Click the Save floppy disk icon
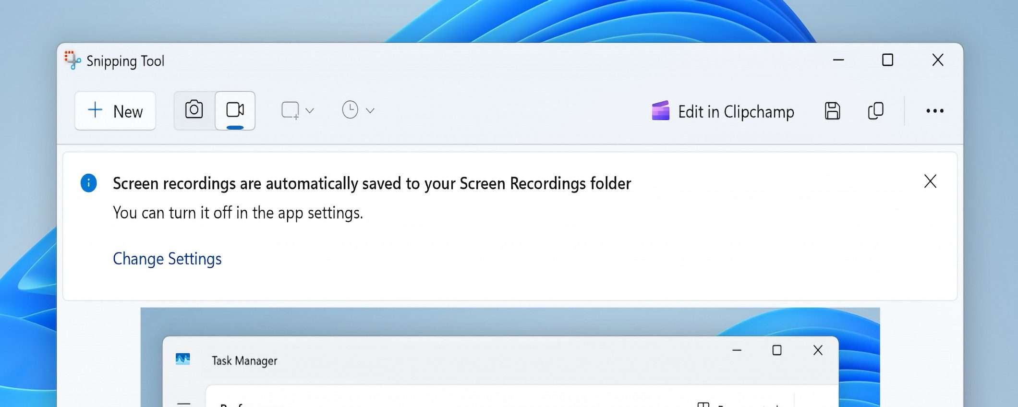Screen dimensions: 1018x407 tap(832, 111)
